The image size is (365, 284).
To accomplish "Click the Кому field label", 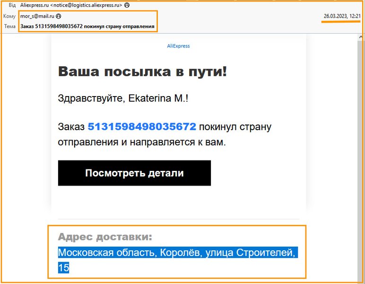I will [9, 16].
